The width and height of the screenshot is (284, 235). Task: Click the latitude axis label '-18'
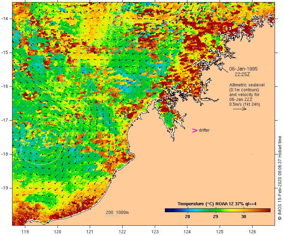click(5, 154)
